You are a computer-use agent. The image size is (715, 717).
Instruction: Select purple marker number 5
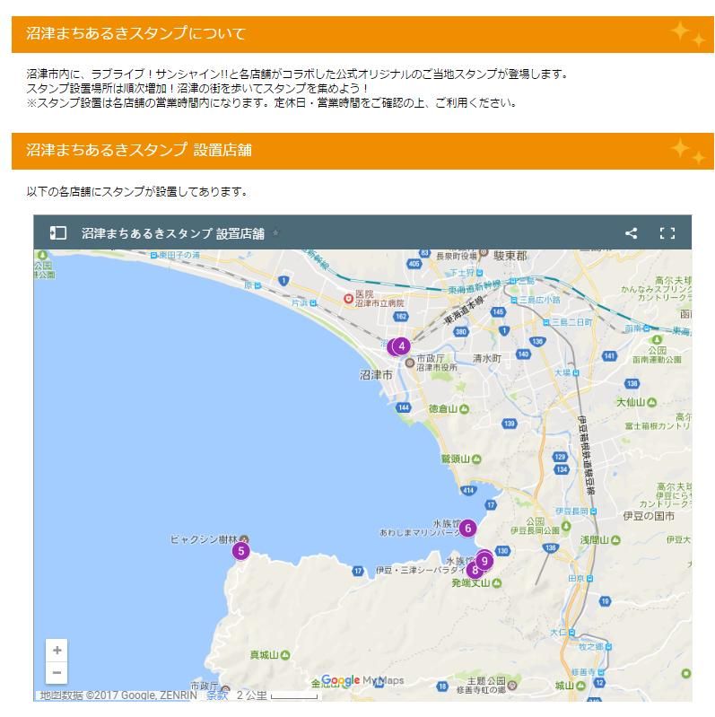[241, 551]
